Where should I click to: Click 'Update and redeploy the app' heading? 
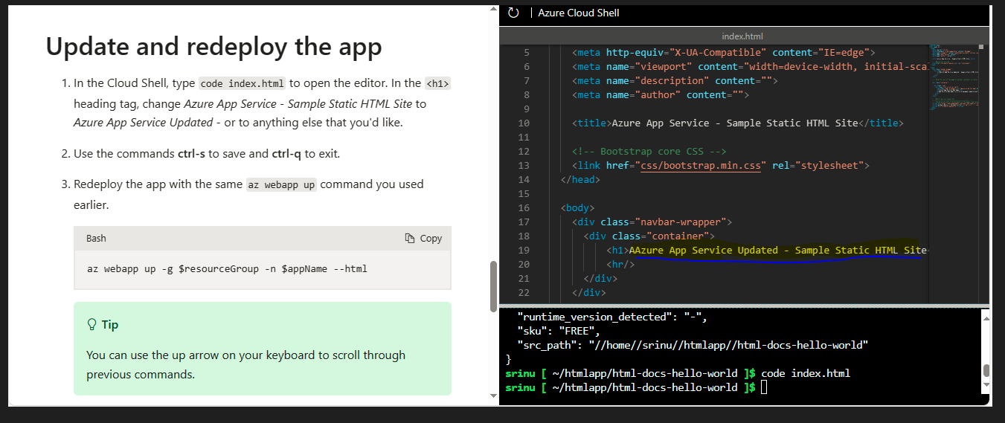click(x=214, y=46)
